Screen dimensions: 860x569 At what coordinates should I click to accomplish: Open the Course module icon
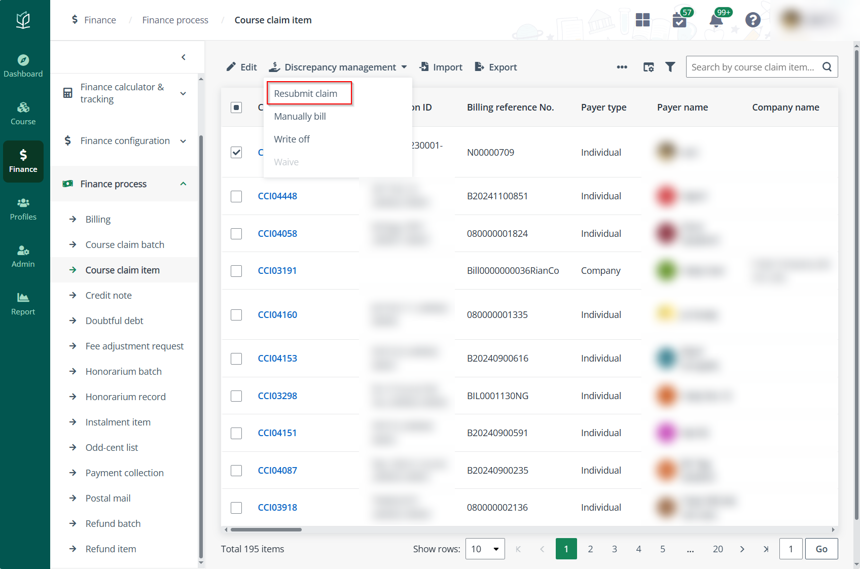click(23, 114)
